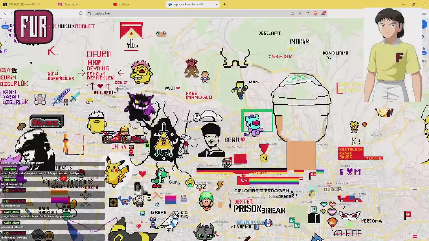Click the DONDURMA text

[x=335, y=53]
